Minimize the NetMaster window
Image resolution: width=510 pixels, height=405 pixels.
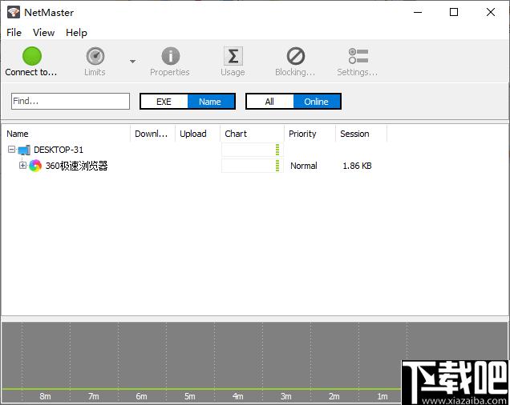418,12
